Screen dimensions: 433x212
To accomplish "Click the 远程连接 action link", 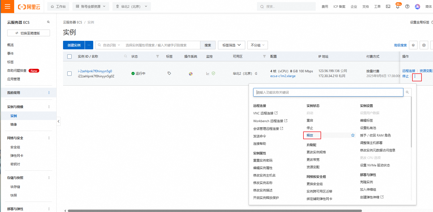I will (409, 71).
